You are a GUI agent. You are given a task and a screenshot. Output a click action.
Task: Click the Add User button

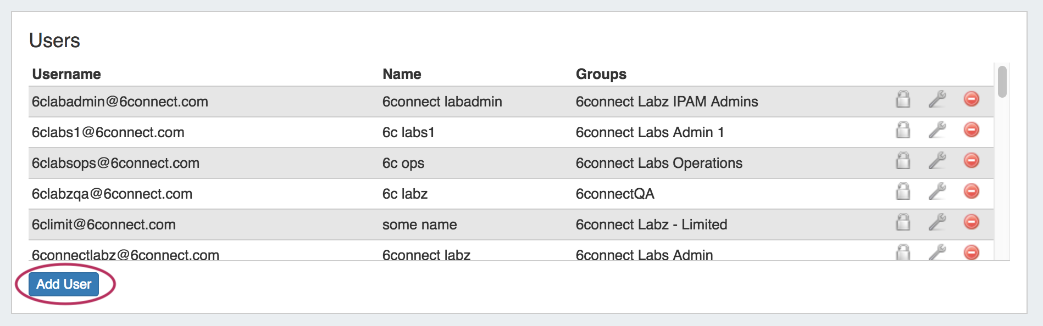coord(64,284)
